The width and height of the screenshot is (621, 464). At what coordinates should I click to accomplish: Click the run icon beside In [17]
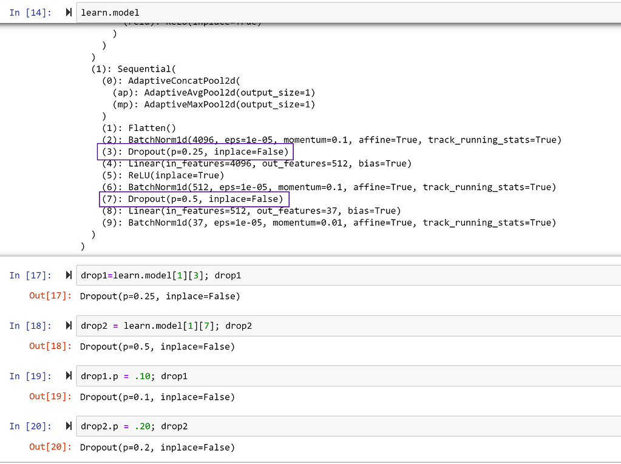(68, 274)
